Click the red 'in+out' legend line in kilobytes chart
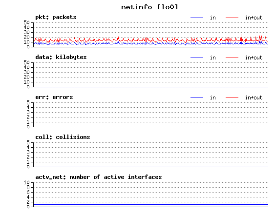 (x=232, y=58)
